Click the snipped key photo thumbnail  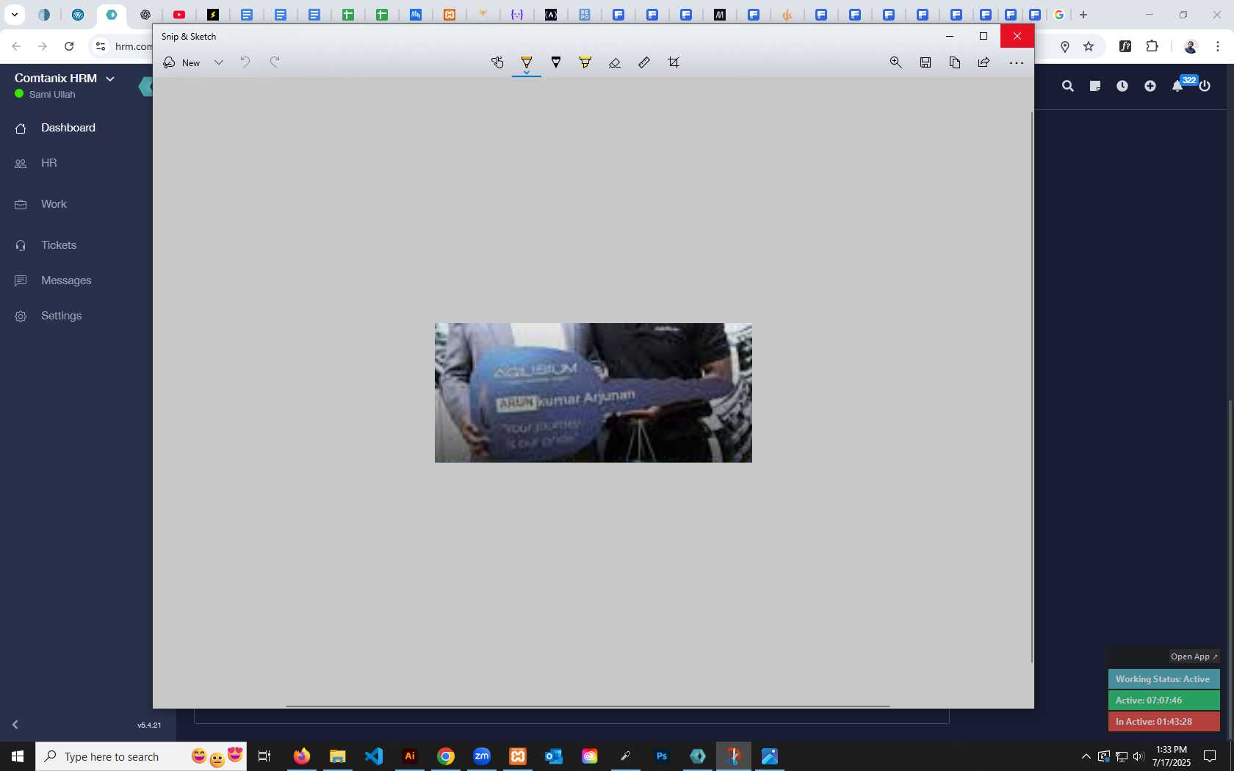(593, 393)
